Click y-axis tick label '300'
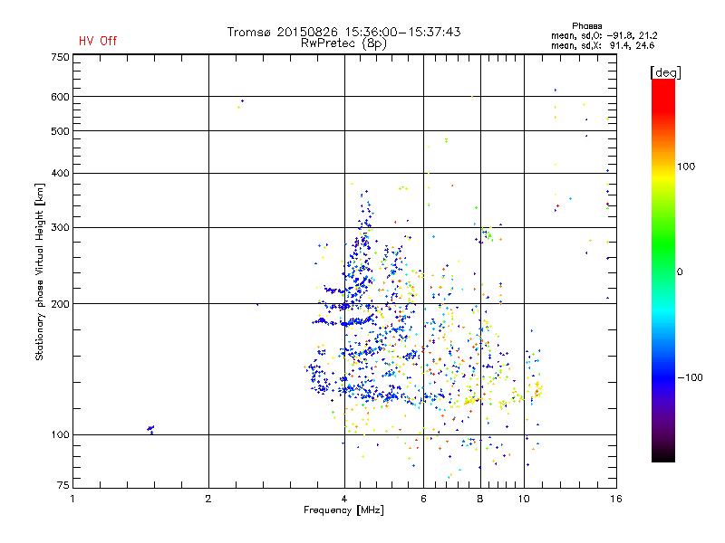725x543 pixels. click(60, 227)
